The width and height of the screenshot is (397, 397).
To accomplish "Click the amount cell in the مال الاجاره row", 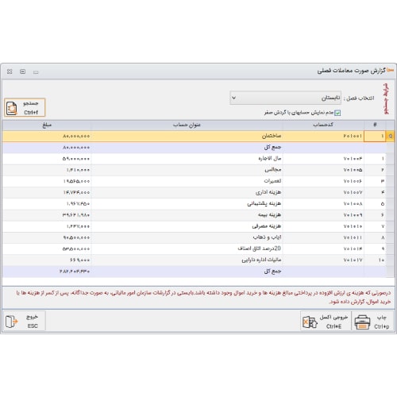I will 47,159.
